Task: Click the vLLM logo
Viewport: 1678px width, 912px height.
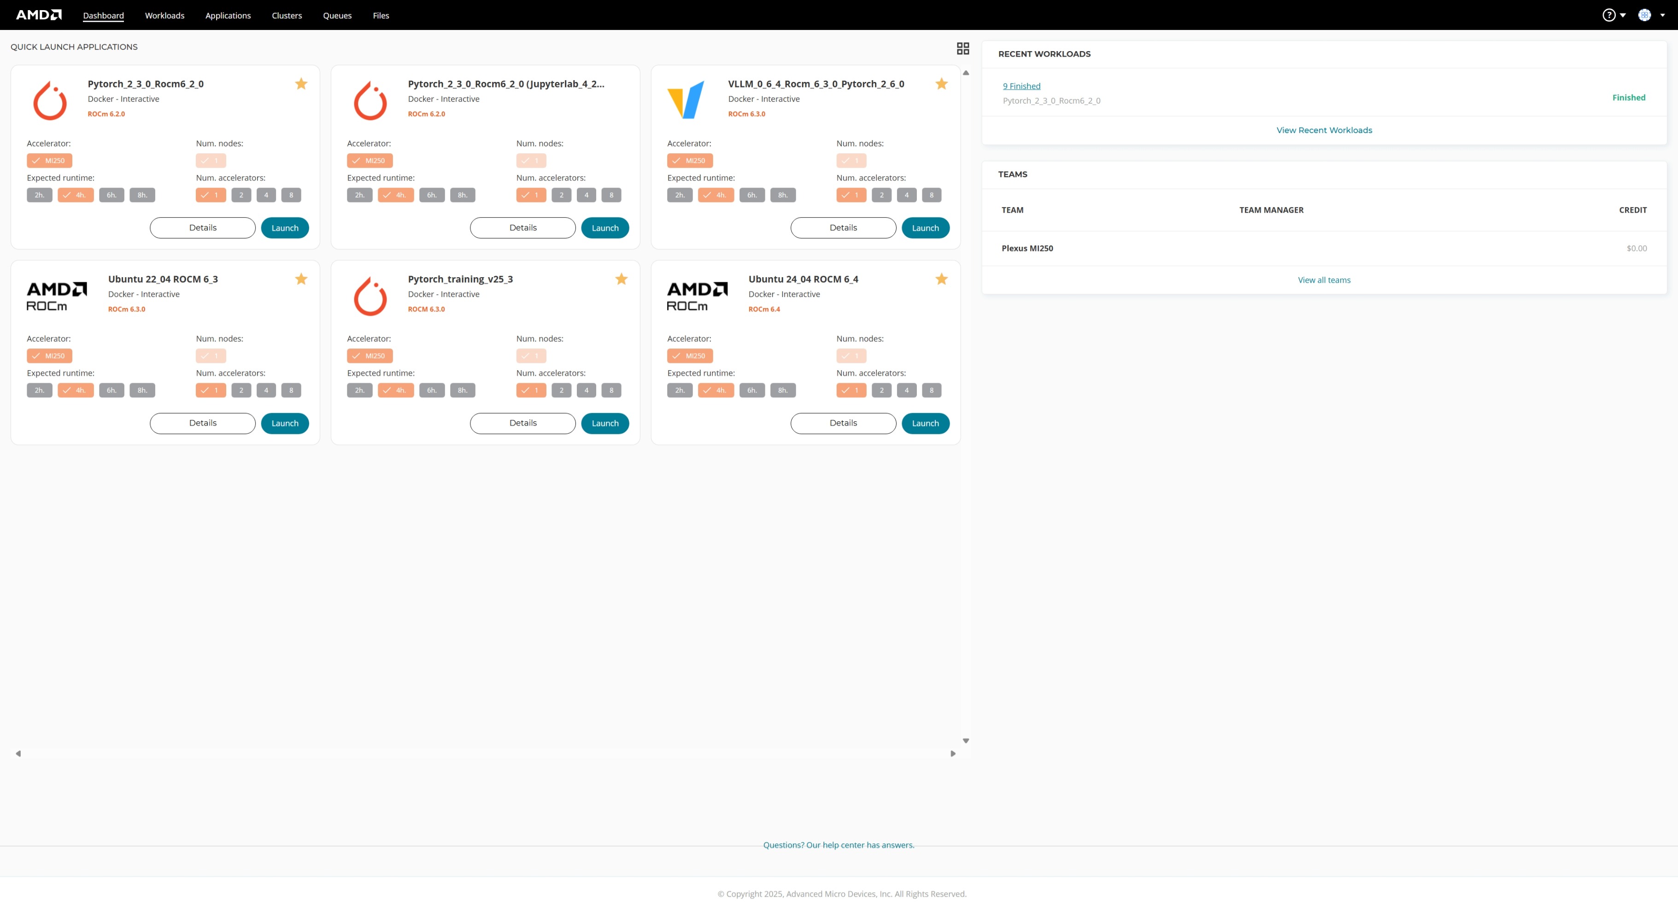Action: (685, 99)
